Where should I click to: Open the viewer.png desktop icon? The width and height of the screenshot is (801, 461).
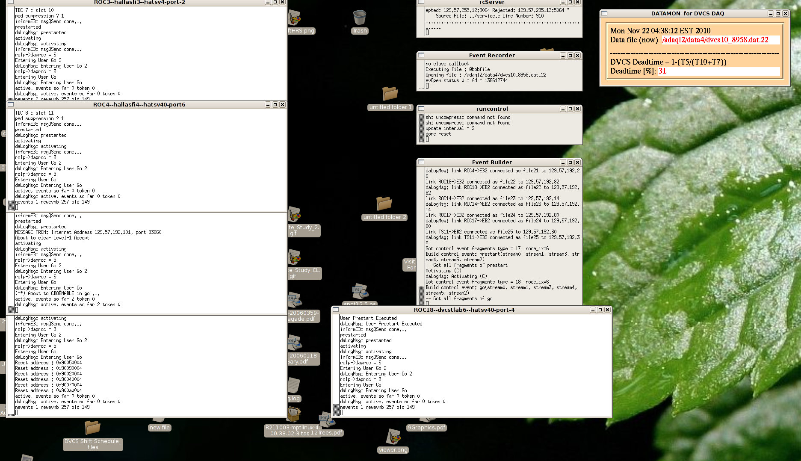click(x=393, y=437)
